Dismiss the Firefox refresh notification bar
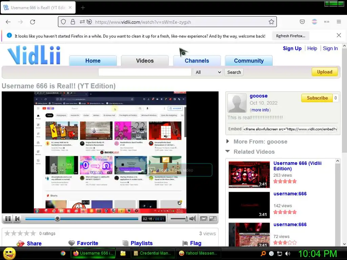This screenshot has width=347, height=260. (x=339, y=35)
